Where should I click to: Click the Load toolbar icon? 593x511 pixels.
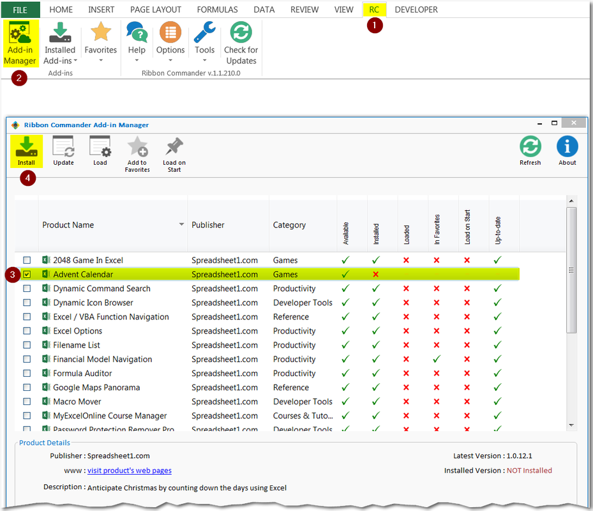pos(100,146)
